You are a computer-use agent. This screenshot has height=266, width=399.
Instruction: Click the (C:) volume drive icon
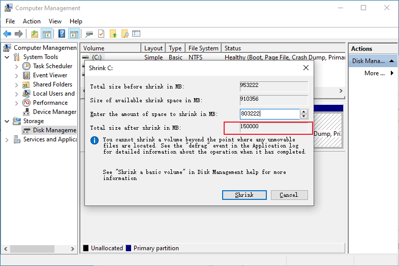tap(86, 57)
